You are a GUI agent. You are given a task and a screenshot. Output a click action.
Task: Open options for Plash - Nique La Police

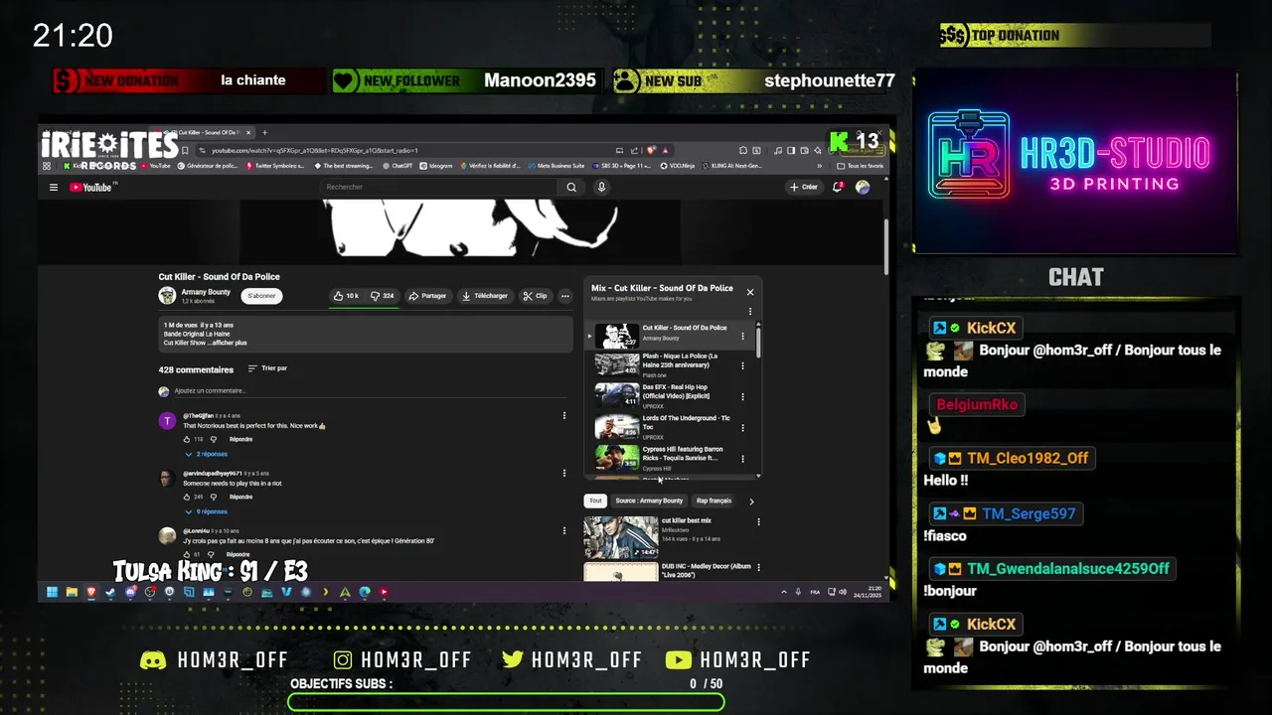click(x=742, y=365)
